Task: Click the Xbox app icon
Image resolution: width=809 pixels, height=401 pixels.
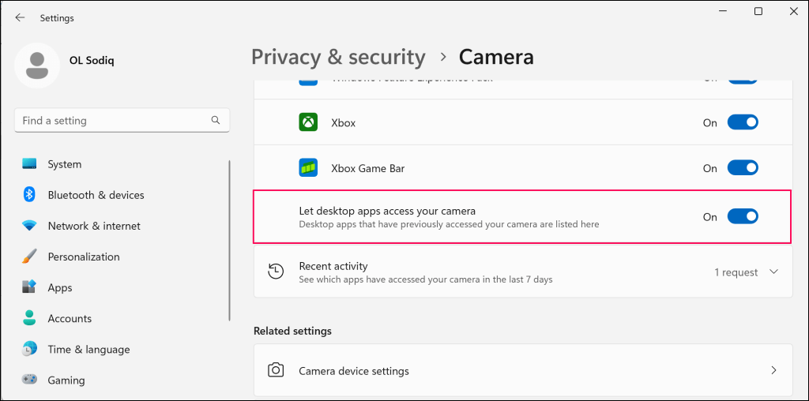Action: tap(308, 123)
